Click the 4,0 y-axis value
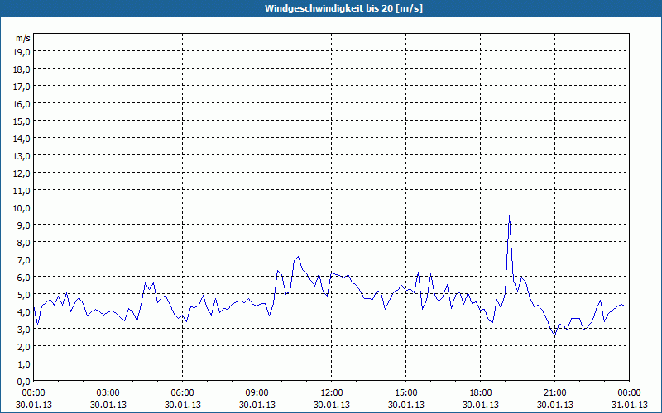 (24, 312)
